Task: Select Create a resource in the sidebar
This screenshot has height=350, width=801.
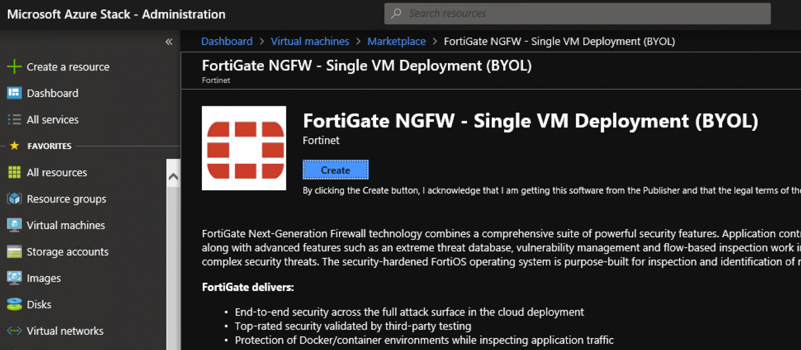Action: tap(15, 67)
